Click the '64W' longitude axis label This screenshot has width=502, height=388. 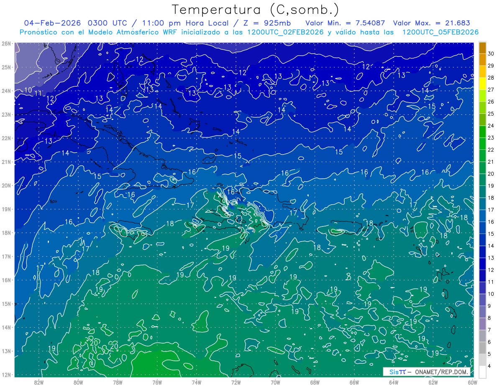coord(394,382)
